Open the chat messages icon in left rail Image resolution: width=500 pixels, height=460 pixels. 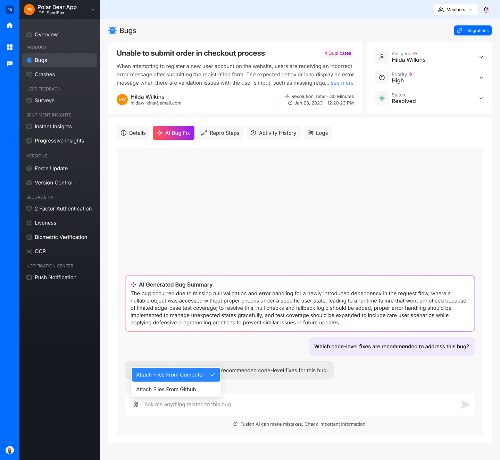pos(10,64)
